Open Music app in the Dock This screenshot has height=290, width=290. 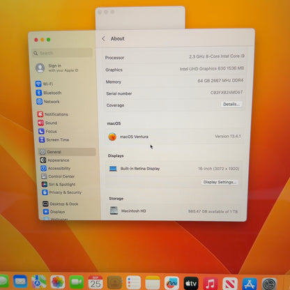pyautogui.click(x=211, y=283)
